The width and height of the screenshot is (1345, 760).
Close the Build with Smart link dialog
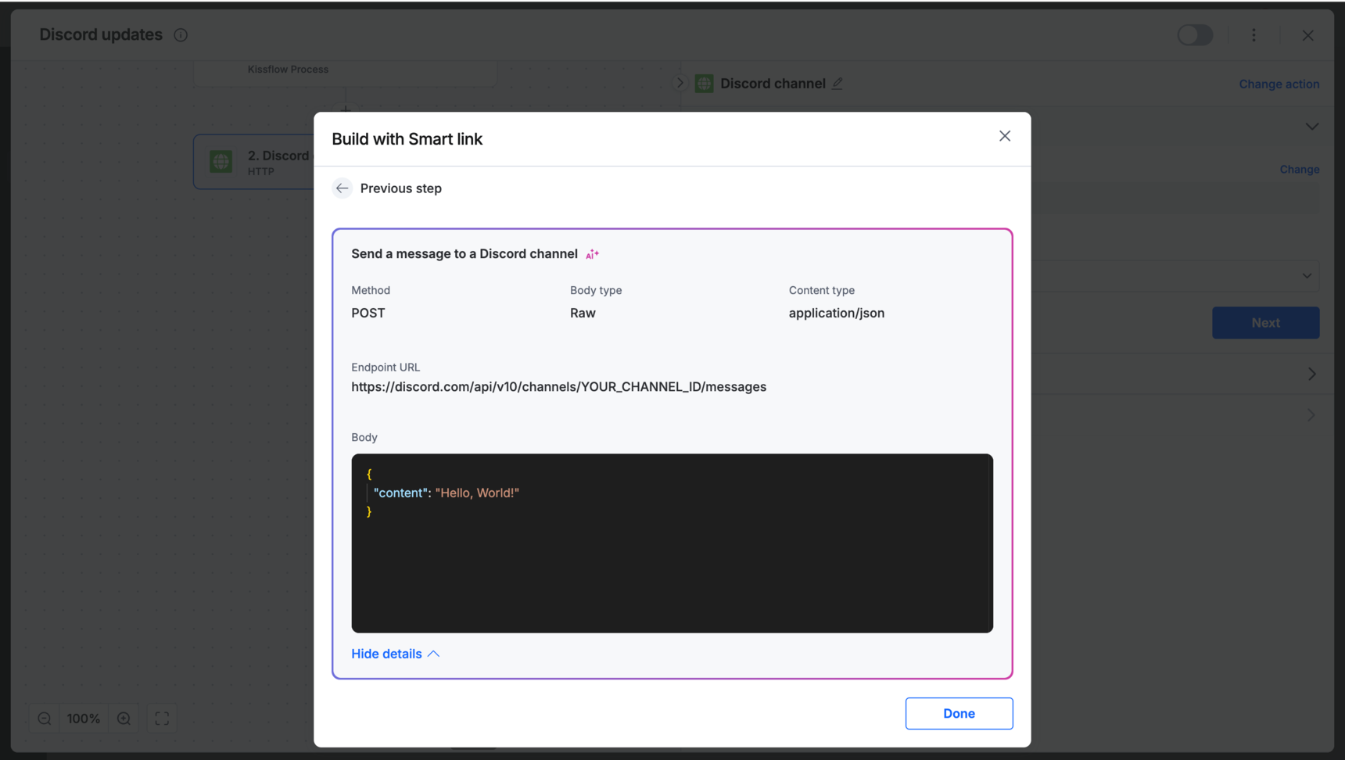1005,136
